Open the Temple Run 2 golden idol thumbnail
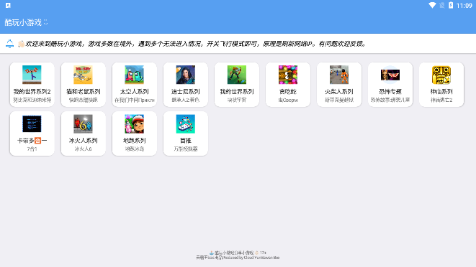 coord(441,75)
